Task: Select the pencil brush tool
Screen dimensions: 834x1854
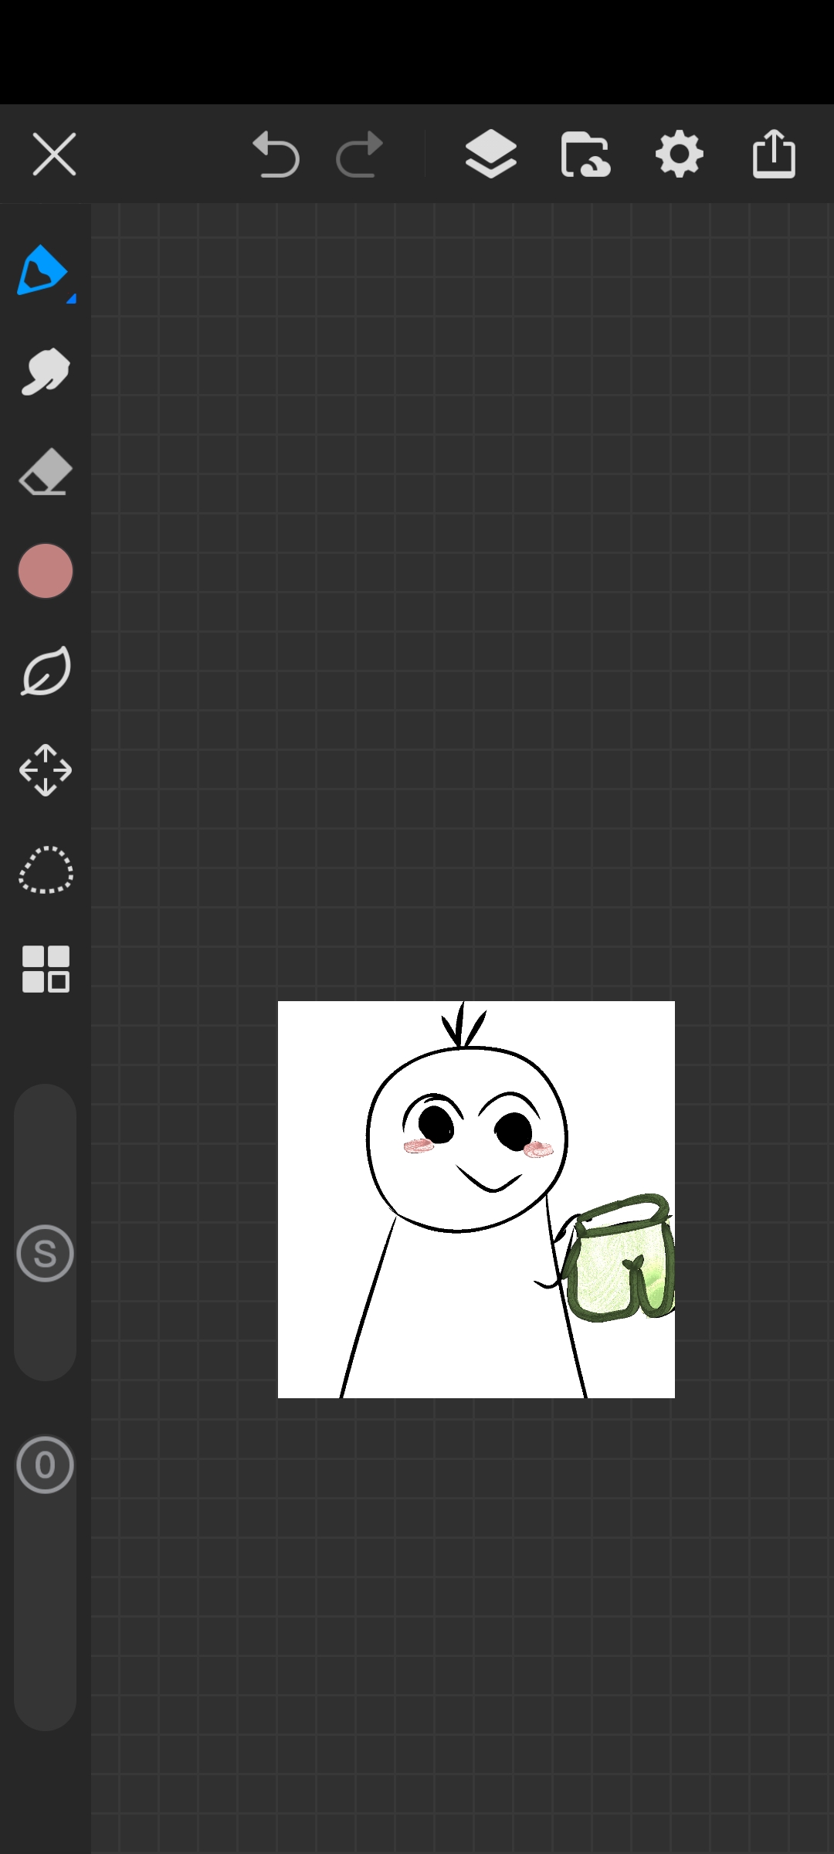Action: coord(42,271)
